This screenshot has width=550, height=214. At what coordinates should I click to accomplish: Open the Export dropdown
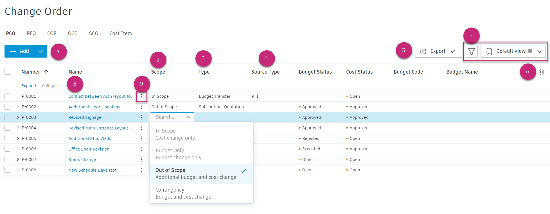[x=438, y=51]
